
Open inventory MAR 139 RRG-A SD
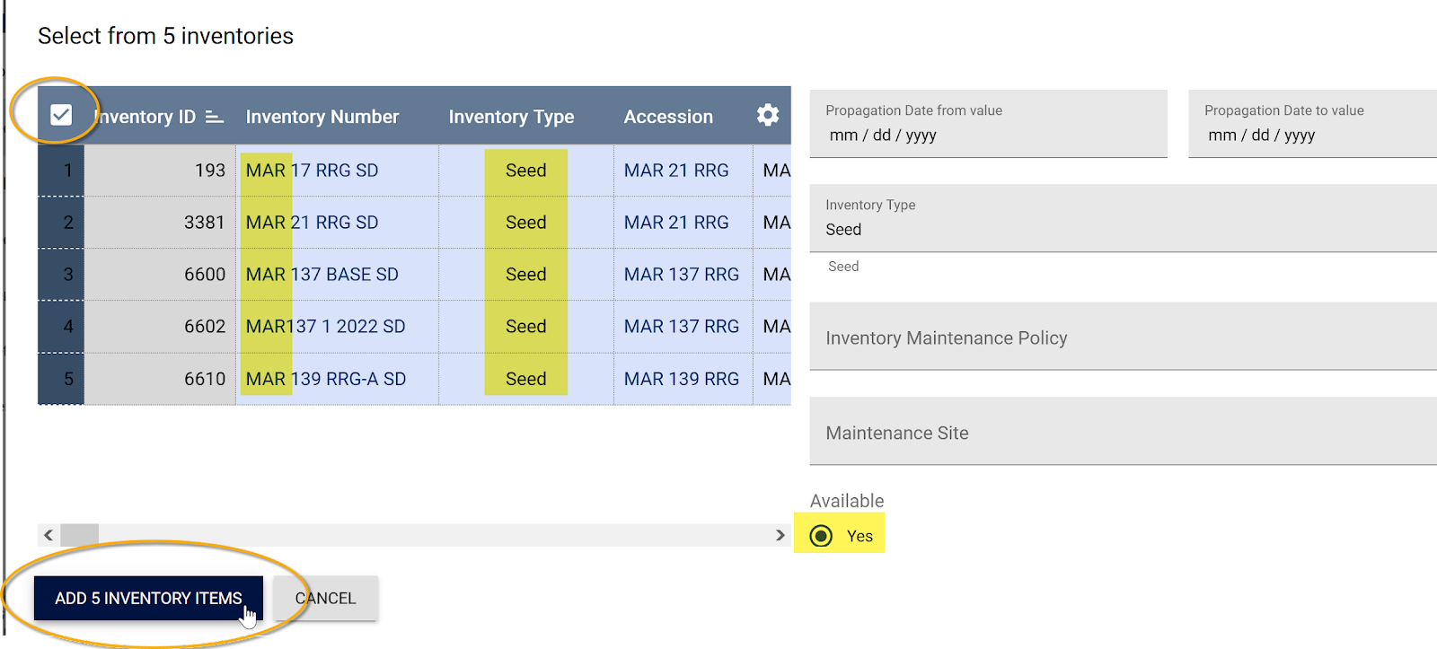tap(326, 379)
